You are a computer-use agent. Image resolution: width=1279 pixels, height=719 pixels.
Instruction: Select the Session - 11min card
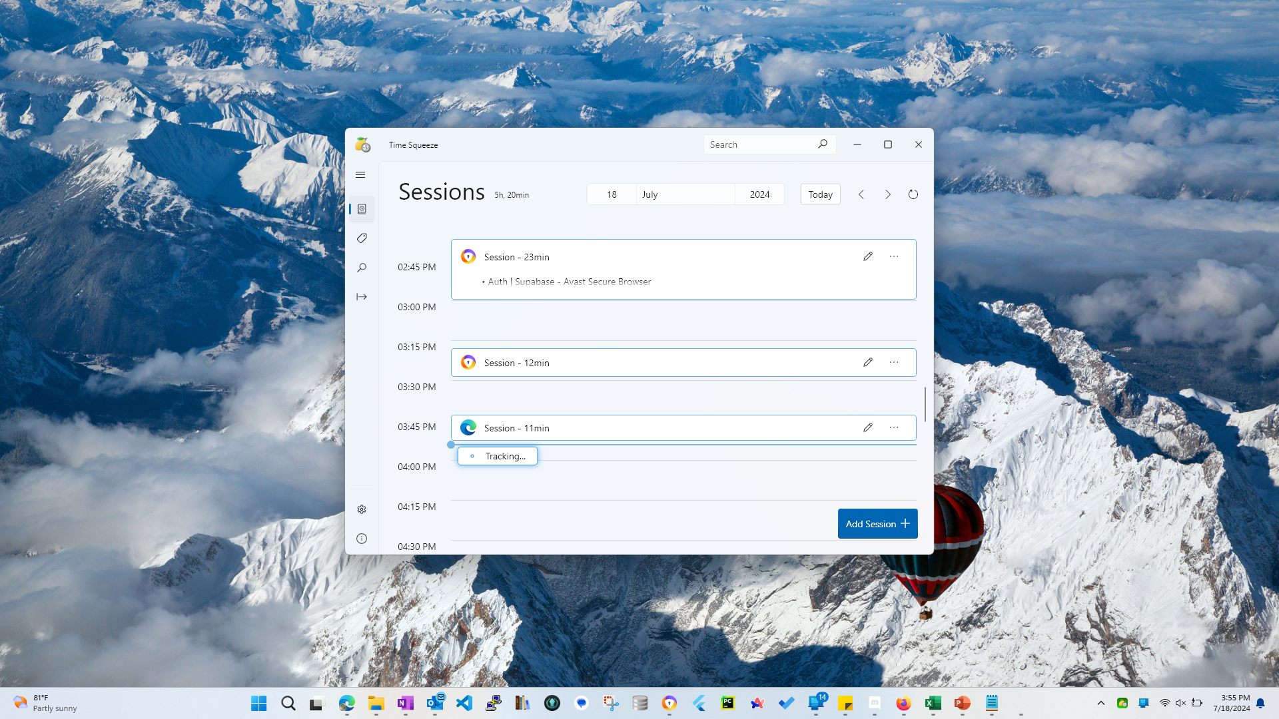683,427
